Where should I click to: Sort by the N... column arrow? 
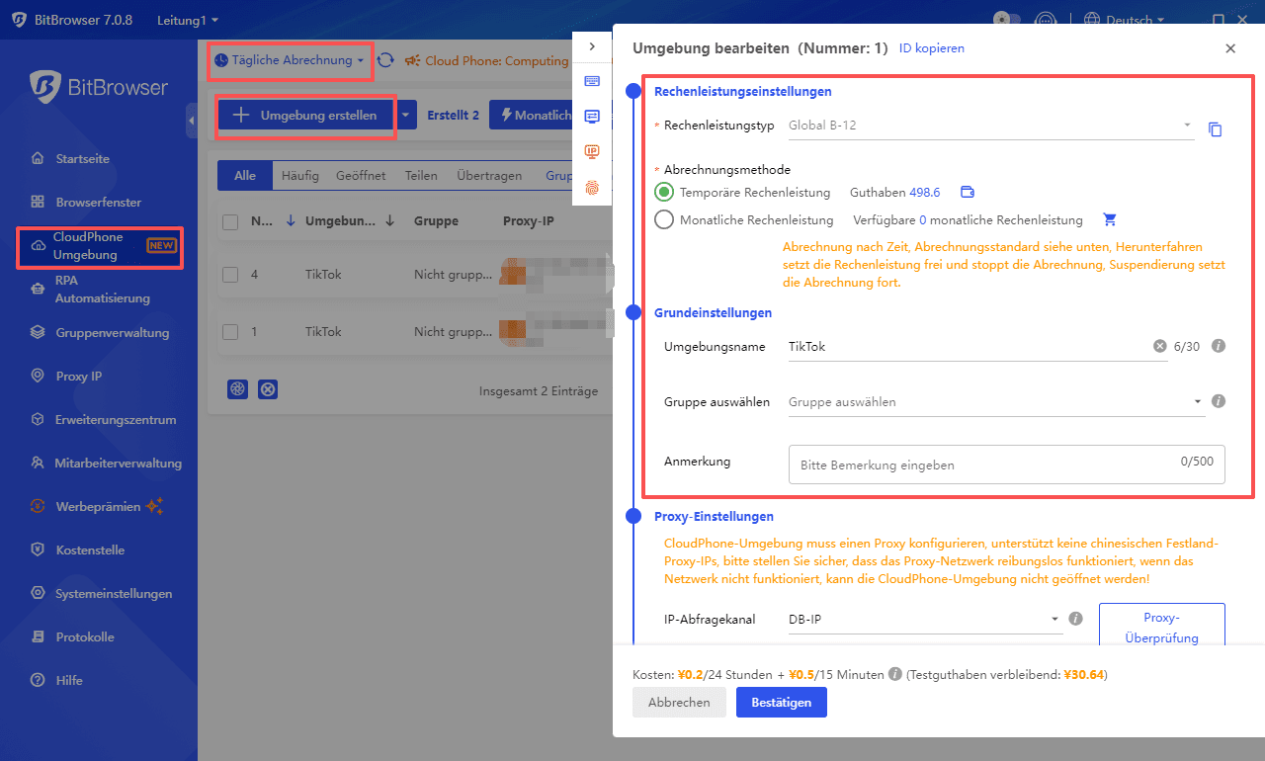[x=290, y=221]
